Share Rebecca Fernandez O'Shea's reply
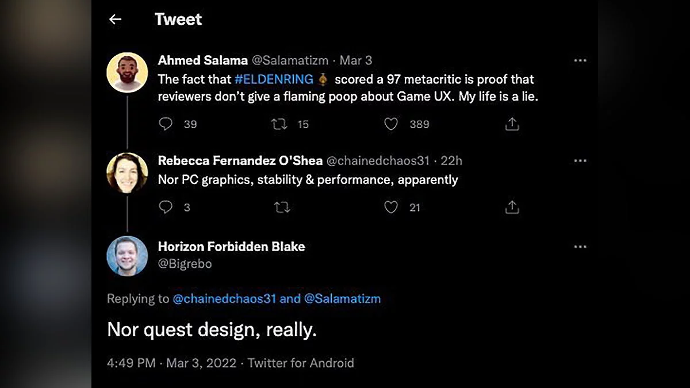Viewport: 690px width, 388px height. [512, 208]
